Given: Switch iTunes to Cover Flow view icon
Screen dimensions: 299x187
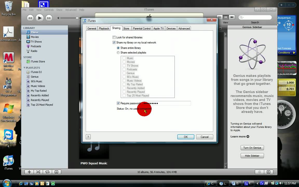Looking at the screenshot, I should tap(232, 17).
